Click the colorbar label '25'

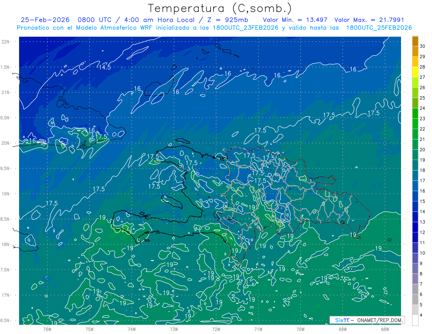coord(423,98)
